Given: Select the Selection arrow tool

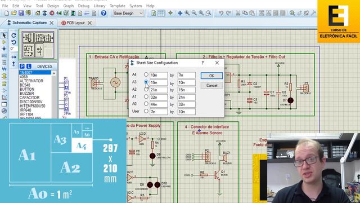Looking at the screenshot, I should point(4,36).
